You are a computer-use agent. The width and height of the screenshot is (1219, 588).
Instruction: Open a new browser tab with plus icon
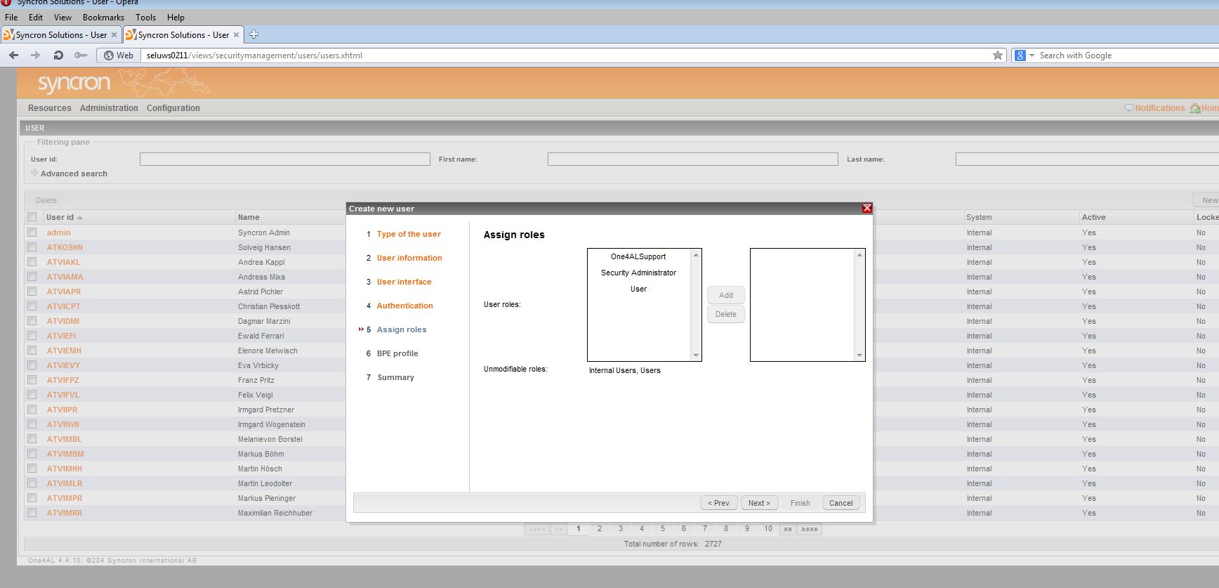(254, 34)
